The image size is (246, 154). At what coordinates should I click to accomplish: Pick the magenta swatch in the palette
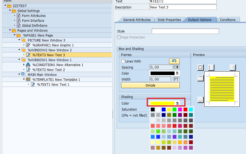[x=180, y=109]
